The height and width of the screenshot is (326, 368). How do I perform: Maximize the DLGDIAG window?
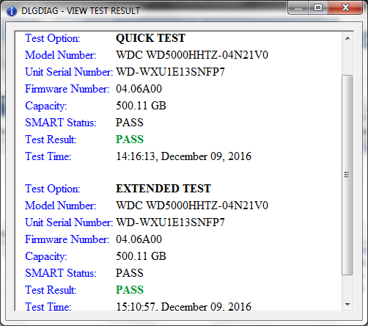point(318,7)
